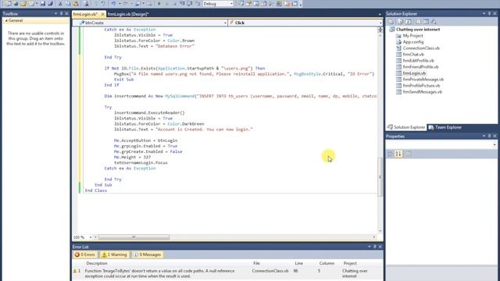500x281 pixels.
Task: Open Error List window position dropdown arrow
Action: tap(370, 247)
